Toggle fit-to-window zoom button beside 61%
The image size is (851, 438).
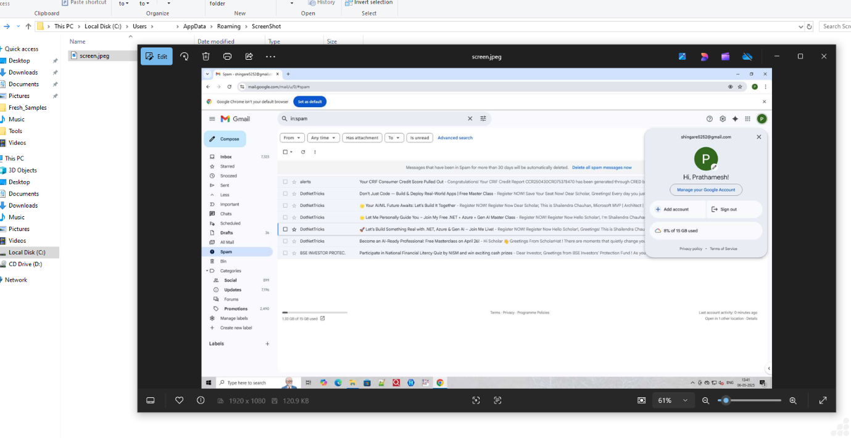642,400
